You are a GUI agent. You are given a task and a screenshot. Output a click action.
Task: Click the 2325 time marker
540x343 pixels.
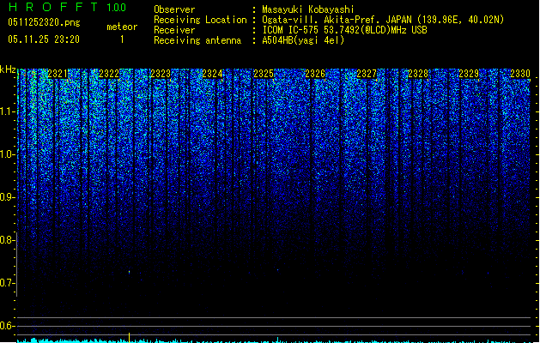264,74
